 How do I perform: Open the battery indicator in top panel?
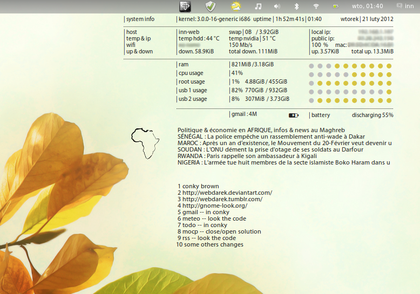tap(335, 6)
